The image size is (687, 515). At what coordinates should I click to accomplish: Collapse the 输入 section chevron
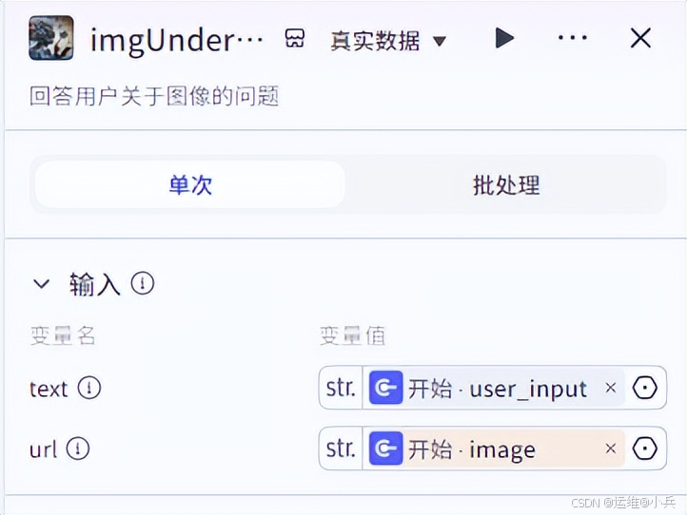42,284
